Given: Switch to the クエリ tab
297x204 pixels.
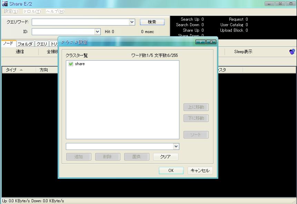Looking at the screenshot, I should click(x=42, y=44).
